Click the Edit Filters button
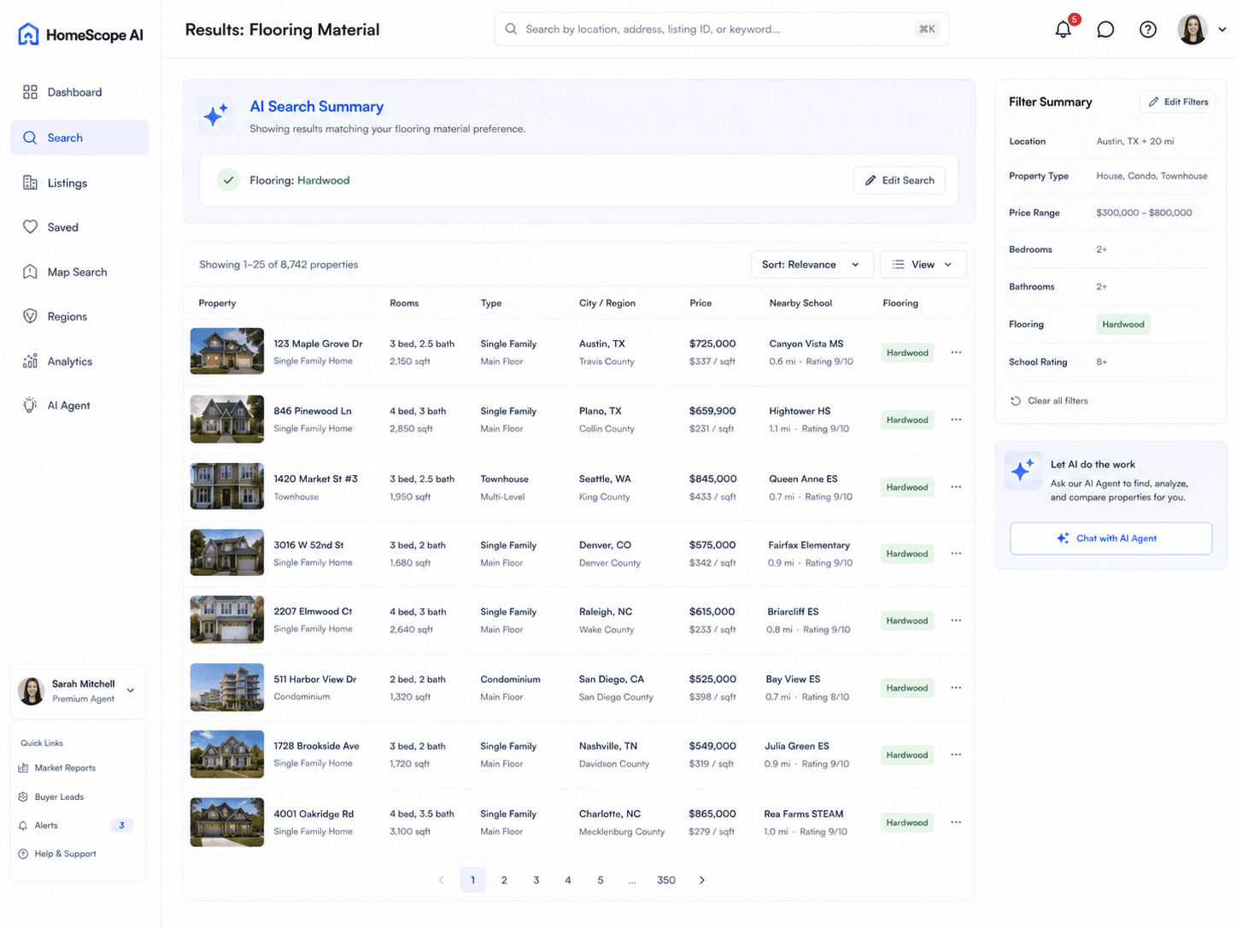Viewport: 1237px width, 928px height. pos(1177,102)
